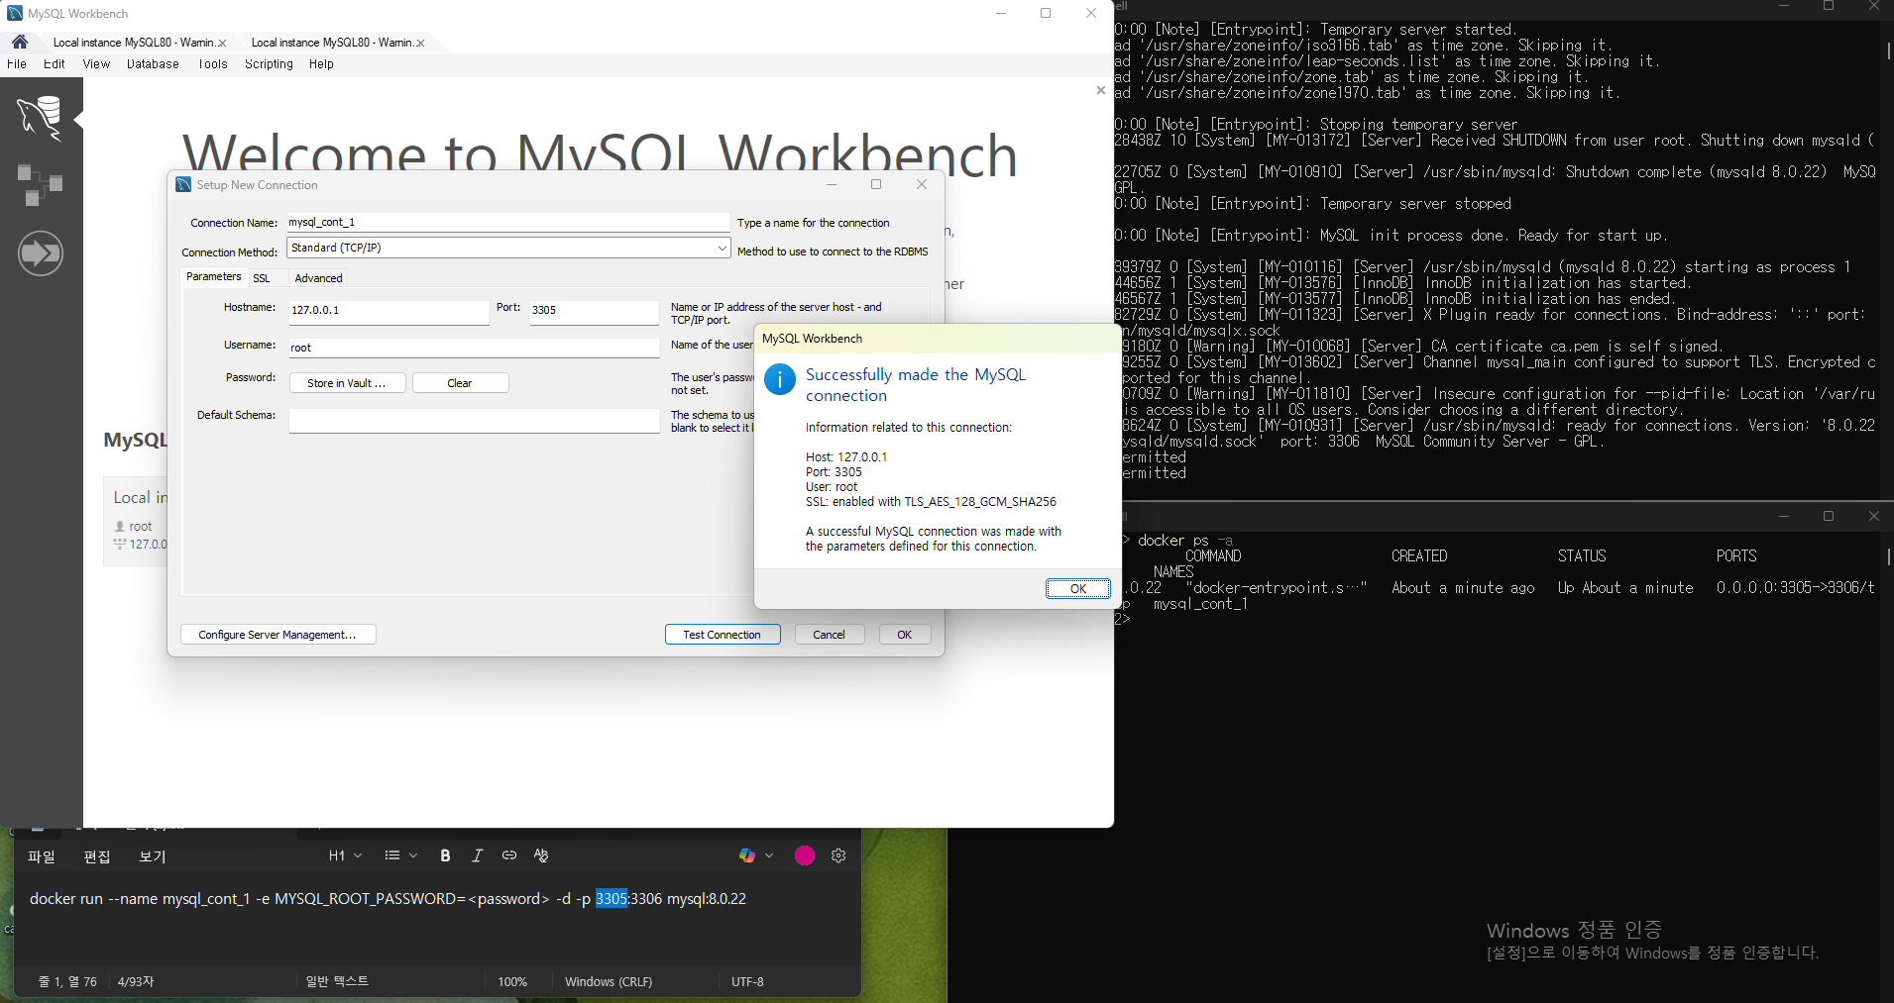The width and height of the screenshot is (1894, 1003).
Task: Expand the Copilot options chevron in Notepad
Action: [x=769, y=855]
